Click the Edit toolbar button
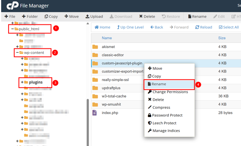Image resolution: width=241 pixels, height=146 pixels. click(219, 17)
